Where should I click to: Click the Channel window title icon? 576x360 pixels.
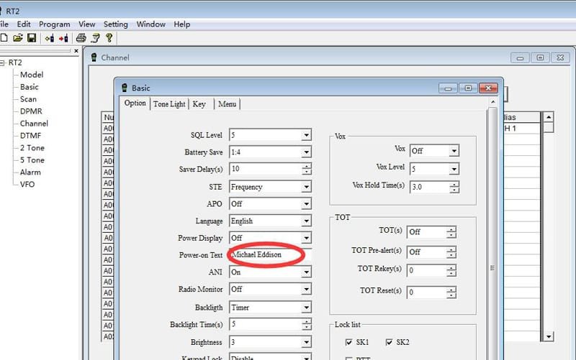(x=94, y=57)
